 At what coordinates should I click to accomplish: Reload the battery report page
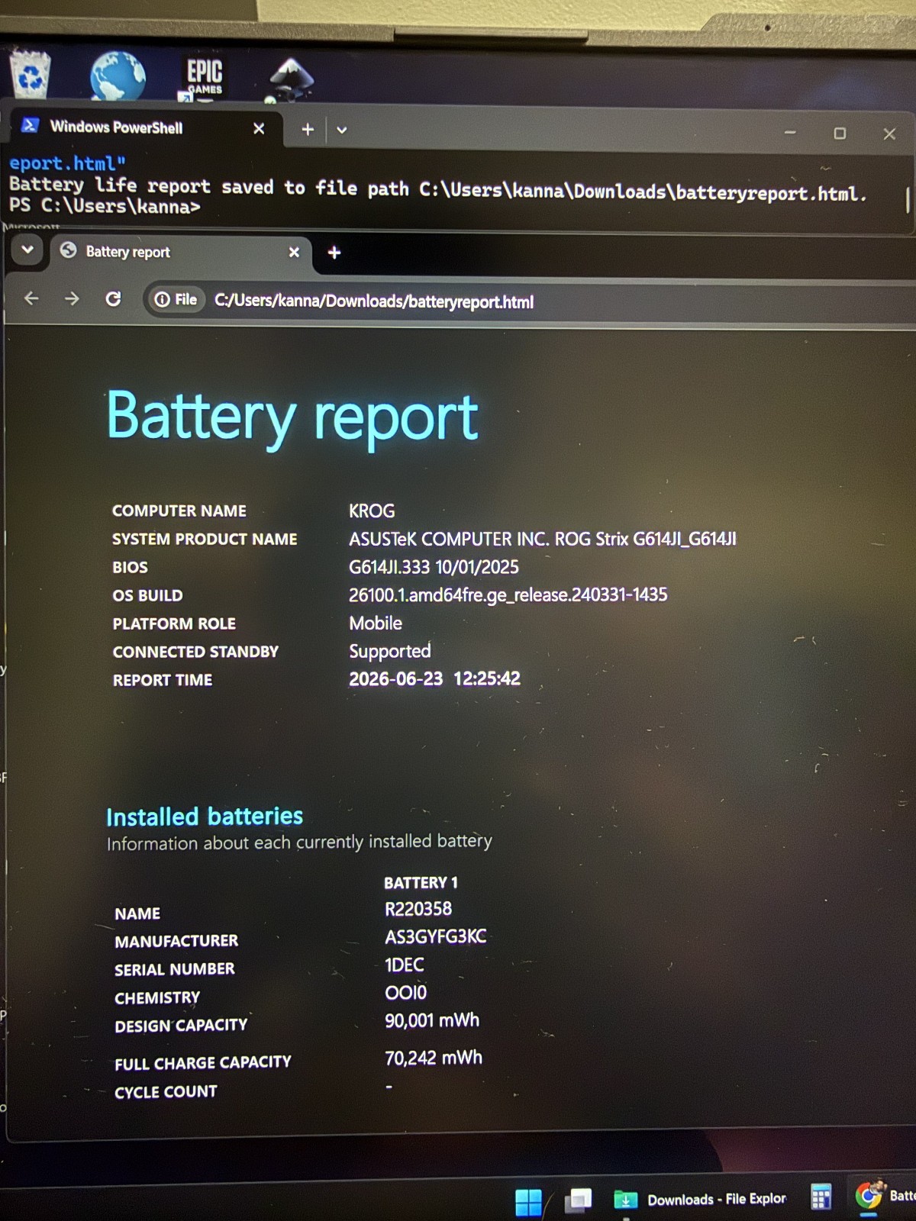pos(113,298)
